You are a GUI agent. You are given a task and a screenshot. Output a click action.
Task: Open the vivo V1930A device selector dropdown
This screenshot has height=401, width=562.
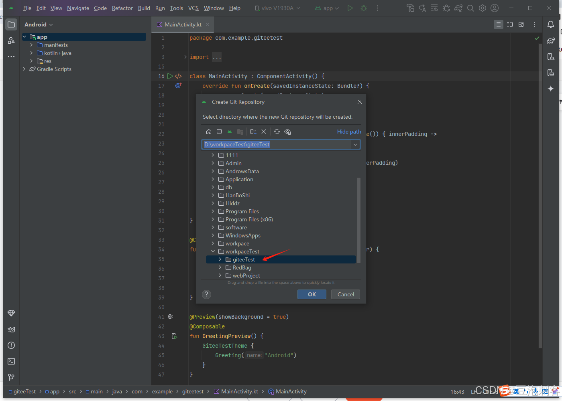pyautogui.click(x=277, y=7)
